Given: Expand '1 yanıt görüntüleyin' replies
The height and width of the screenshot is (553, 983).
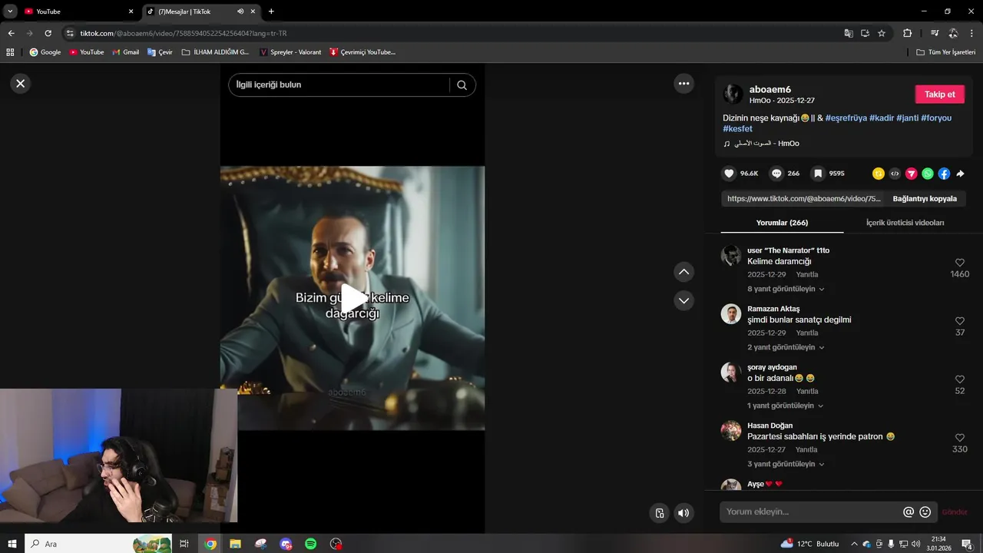Looking at the screenshot, I should click(786, 406).
